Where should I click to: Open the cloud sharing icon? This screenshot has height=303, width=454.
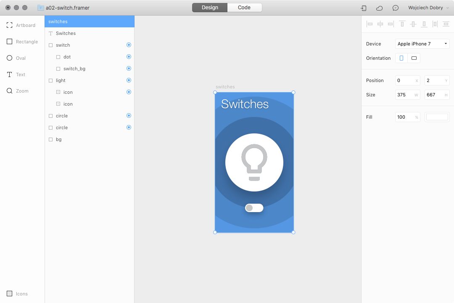(379, 8)
